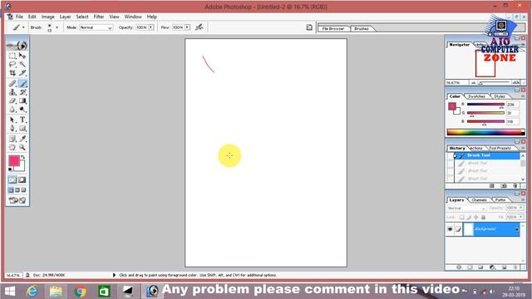Select the Blur tool
The image size is (532, 299).
(x=12, y=110)
